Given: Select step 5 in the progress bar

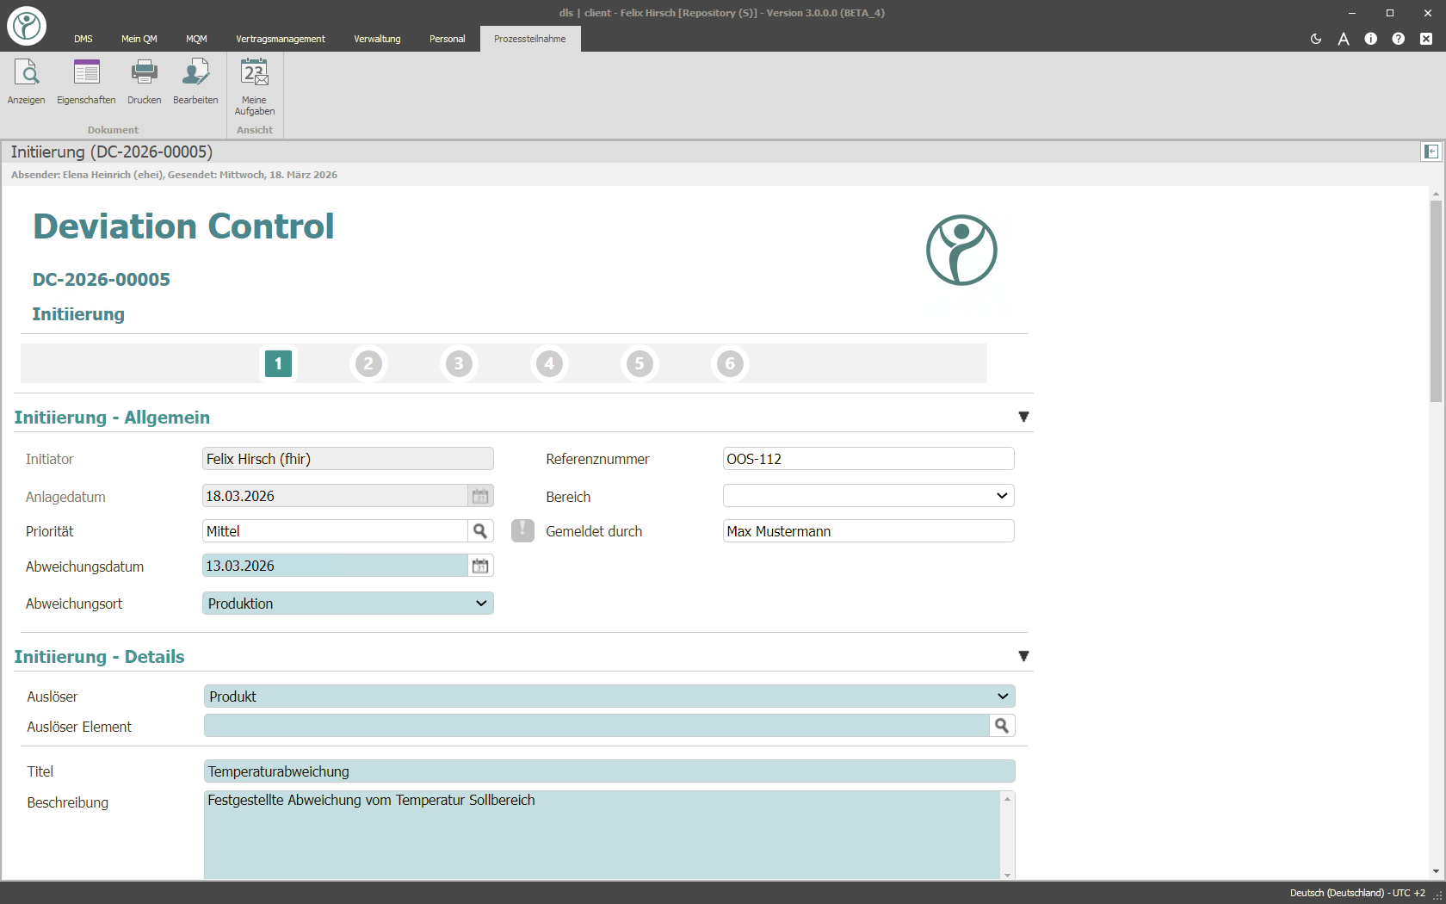Looking at the screenshot, I should (x=640, y=363).
